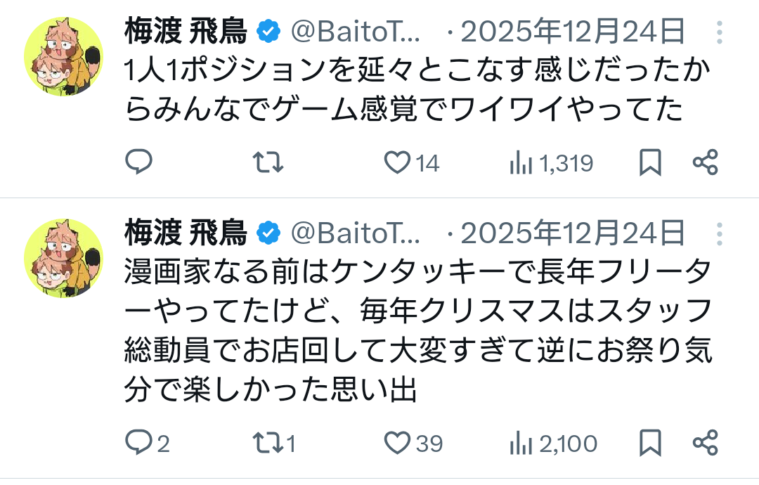Image resolution: width=759 pixels, height=485 pixels.
Task: Open 梅渡 飛鳥 name on top tweet
Action: [186, 31]
